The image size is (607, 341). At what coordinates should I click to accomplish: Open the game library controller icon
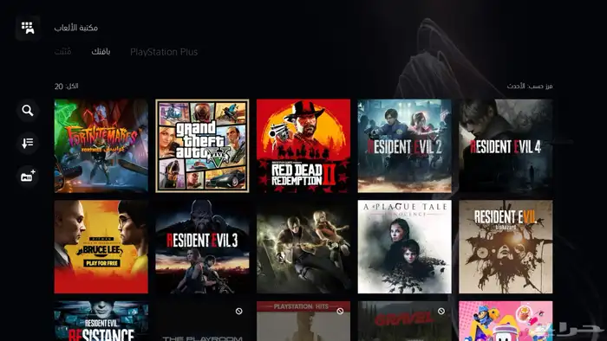point(28,28)
